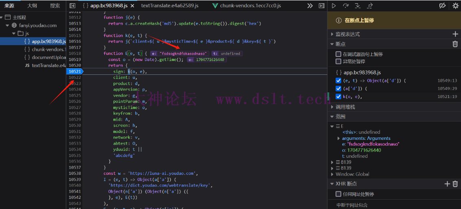The width and height of the screenshot is (461, 209).
Task: Remove all breakpoints with trash icon
Action: pos(455,44)
